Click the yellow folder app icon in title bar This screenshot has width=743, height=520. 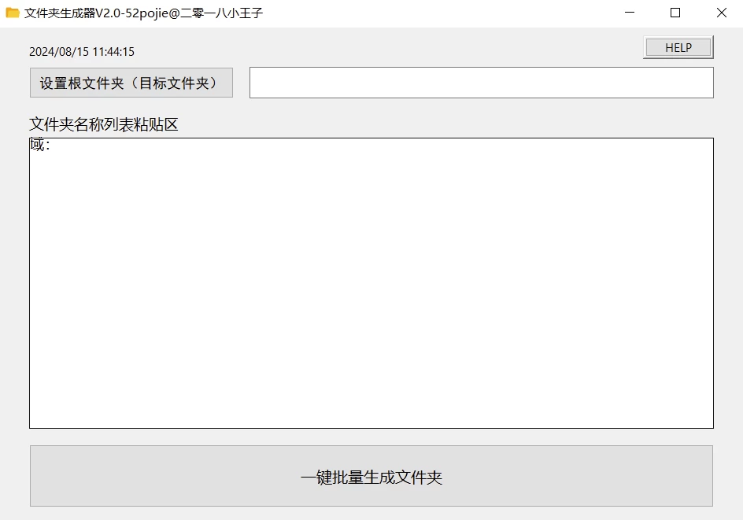[x=13, y=13]
